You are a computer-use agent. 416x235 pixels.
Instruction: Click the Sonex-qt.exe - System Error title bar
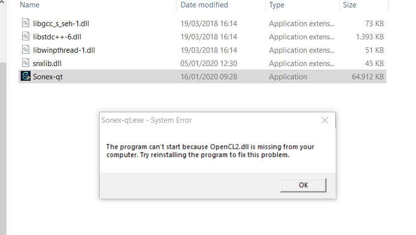pos(208,120)
